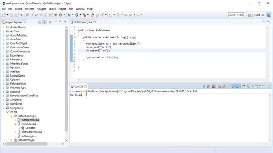Viewport: 273px width, 153px height.
Task: Open the Open Console dropdown arrow
Action: 260,86
